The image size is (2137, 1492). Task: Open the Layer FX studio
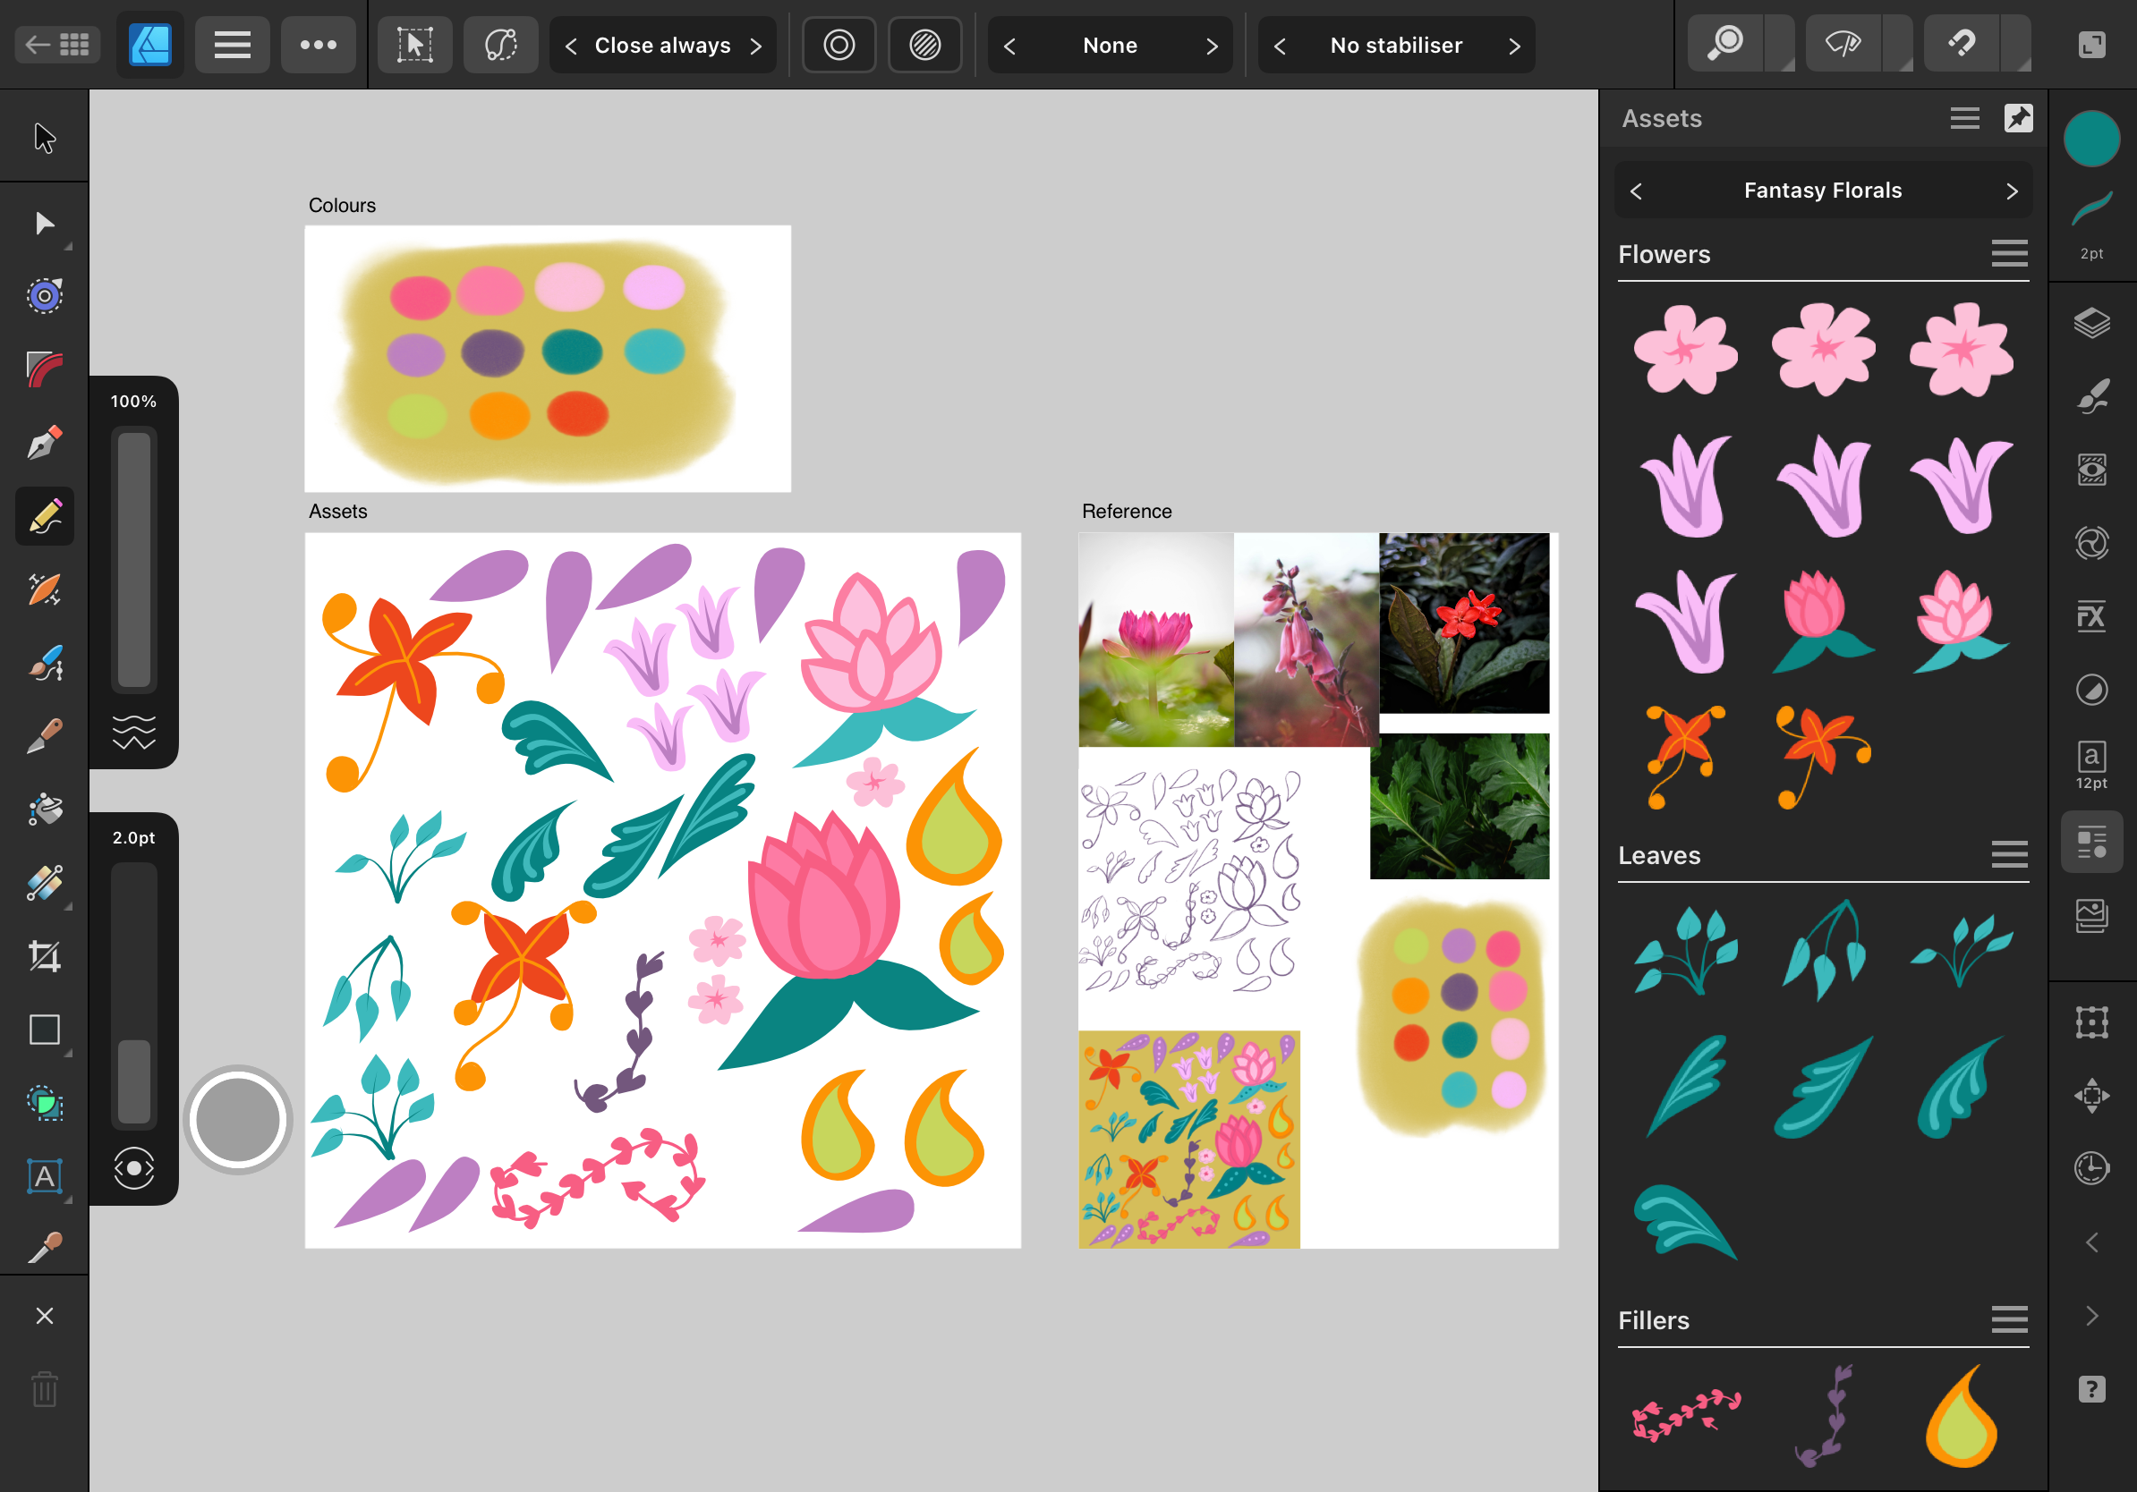click(x=2091, y=615)
